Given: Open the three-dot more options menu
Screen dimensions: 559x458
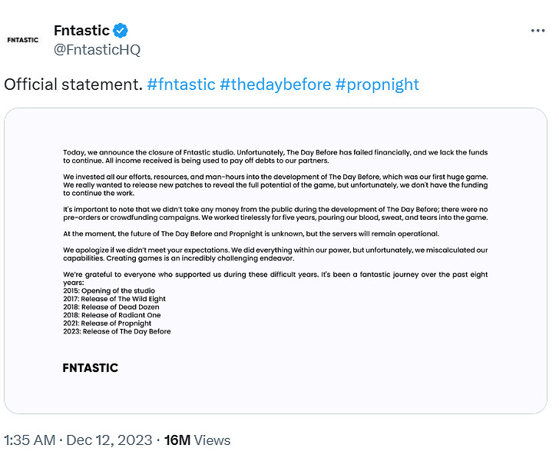Looking at the screenshot, I should pos(537,31).
